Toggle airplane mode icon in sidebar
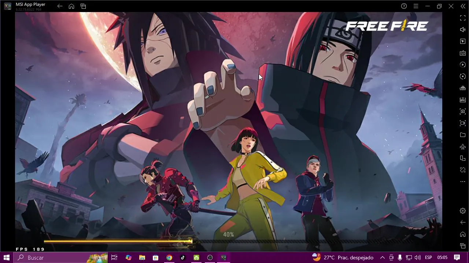This screenshot has height=263, width=469. click(463, 146)
